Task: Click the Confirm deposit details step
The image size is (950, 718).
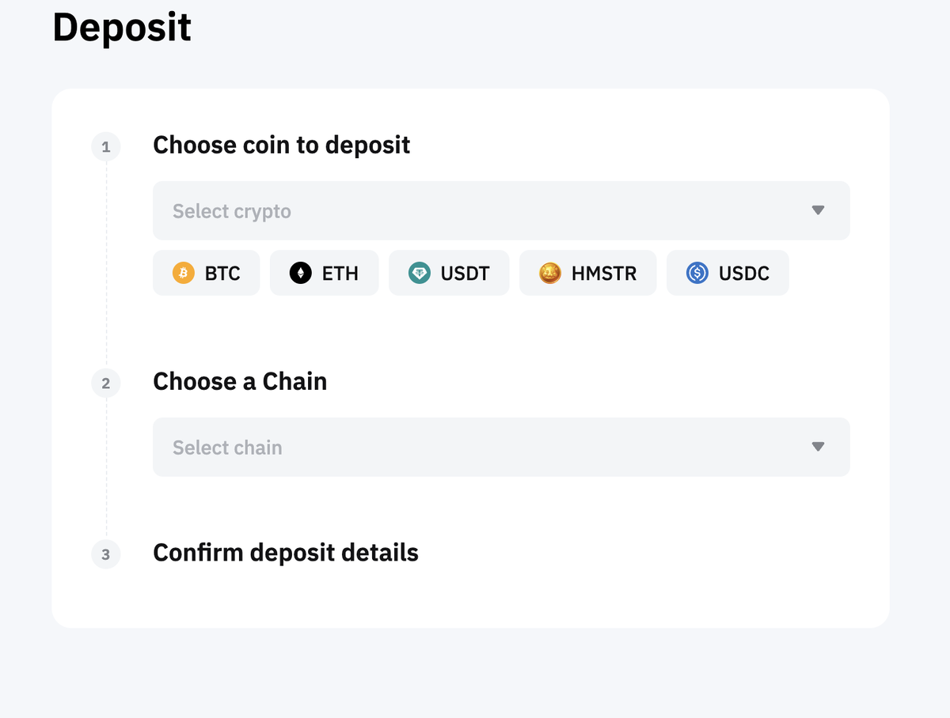Action: click(286, 553)
